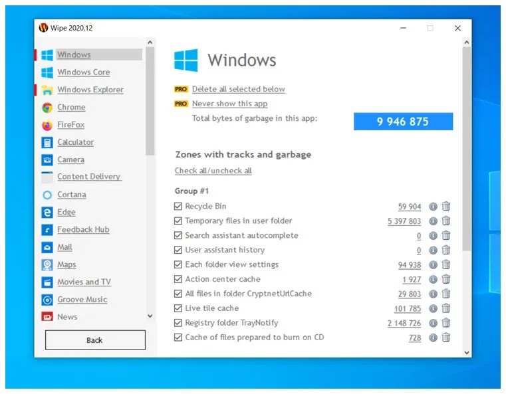Open Content Delivery in the app list
Screen dimensions: 506x394
[x=88, y=177]
